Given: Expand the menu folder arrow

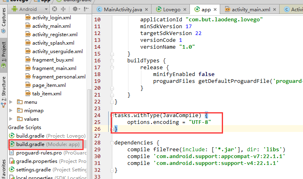Looking at the screenshot, I should coord(11,102).
